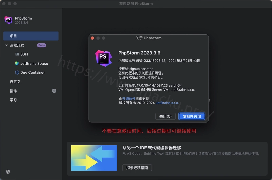Click the 从另一个 IDE 或代码编辑器迁移 heading
Screen dimensions: 272x180
(x=152, y=148)
